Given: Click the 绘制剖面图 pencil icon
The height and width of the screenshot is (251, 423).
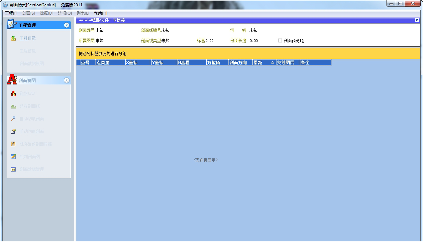Looking at the screenshot, I should click(13, 157).
